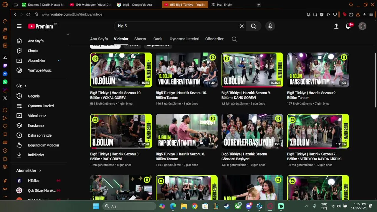Viewport: 377px width, 212px height.
Task: Click the Opera GX logo menu
Action: coord(5,5)
